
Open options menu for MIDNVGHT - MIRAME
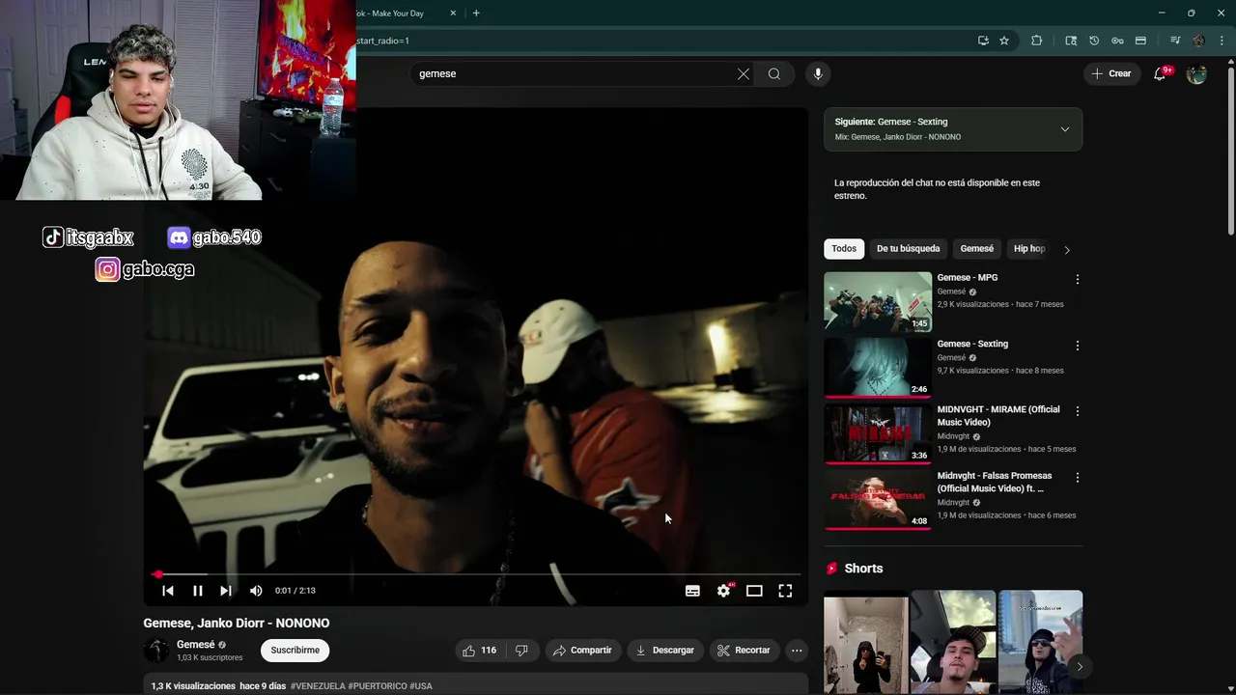pyautogui.click(x=1078, y=411)
